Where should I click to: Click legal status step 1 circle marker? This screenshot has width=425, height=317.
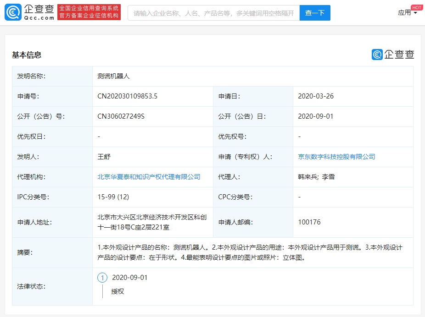tap(102, 278)
